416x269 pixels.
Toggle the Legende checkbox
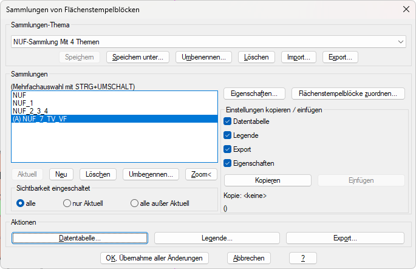pos(228,135)
